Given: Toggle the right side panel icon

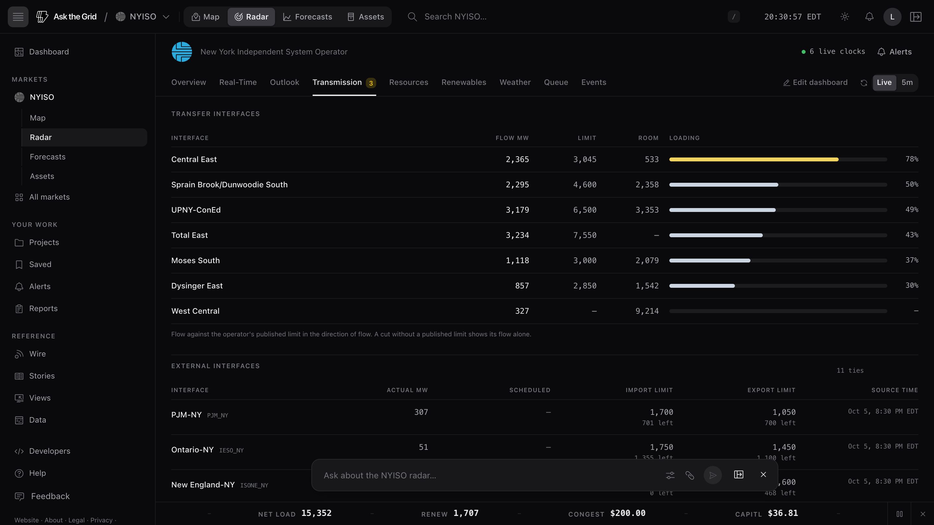Looking at the screenshot, I should click(x=916, y=17).
